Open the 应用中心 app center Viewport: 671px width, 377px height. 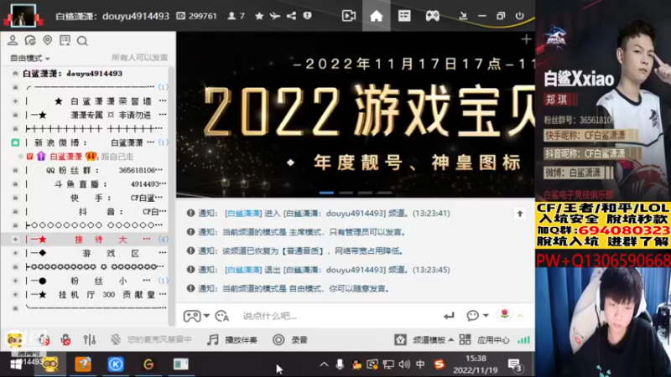(484, 340)
